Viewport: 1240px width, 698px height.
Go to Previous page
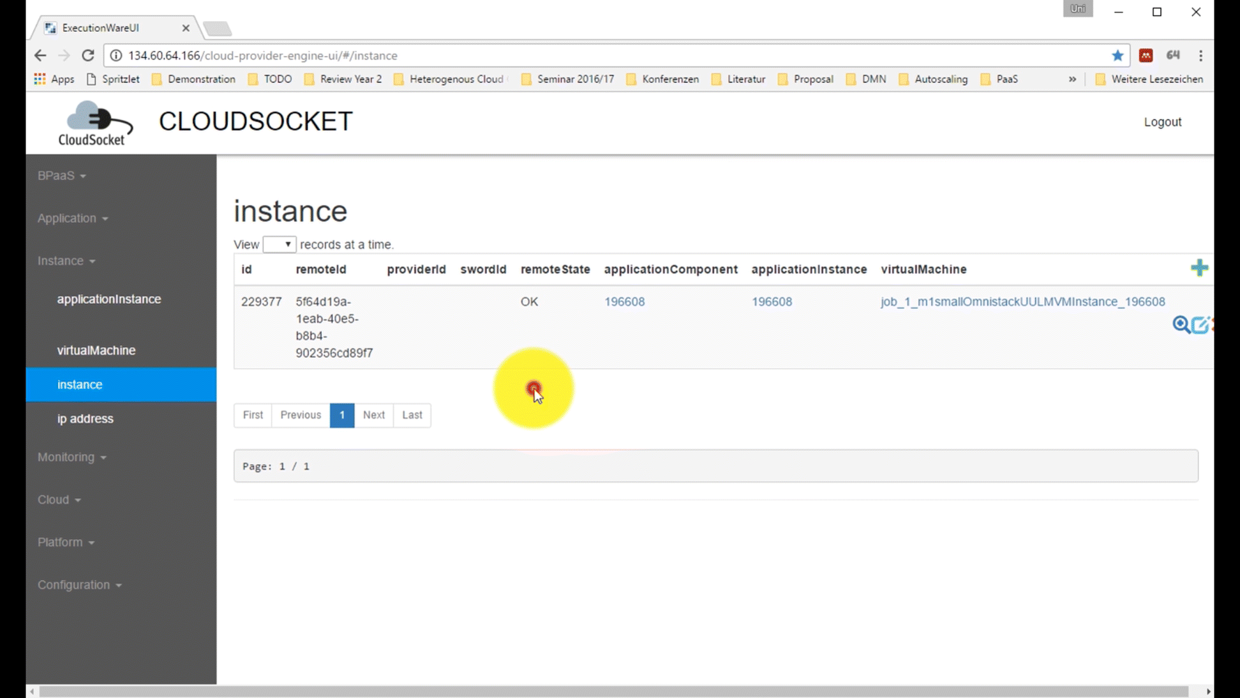coord(301,415)
